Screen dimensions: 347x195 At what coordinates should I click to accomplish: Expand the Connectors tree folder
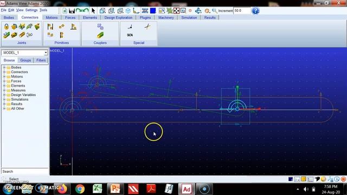[4, 72]
